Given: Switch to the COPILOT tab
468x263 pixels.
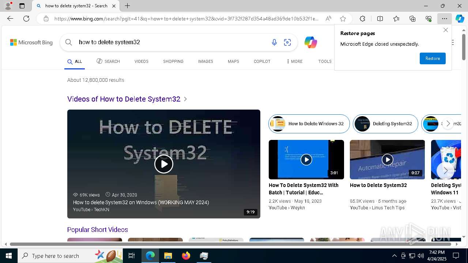Looking at the screenshot, I should [262, 61].
